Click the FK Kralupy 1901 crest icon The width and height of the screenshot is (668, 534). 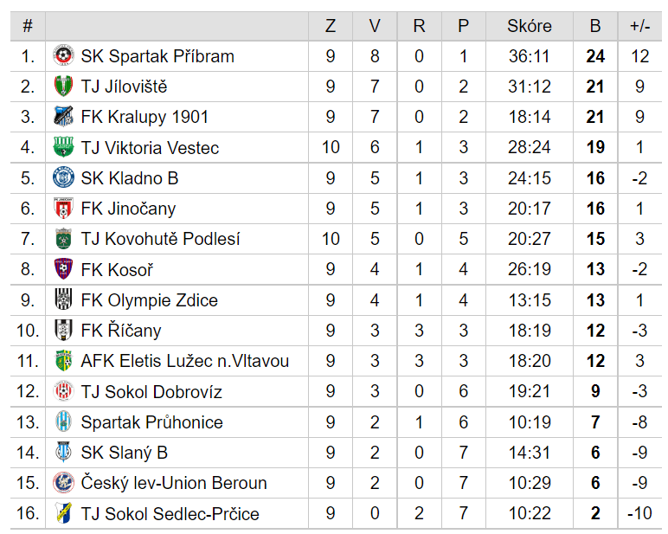[x=63, y=117]
